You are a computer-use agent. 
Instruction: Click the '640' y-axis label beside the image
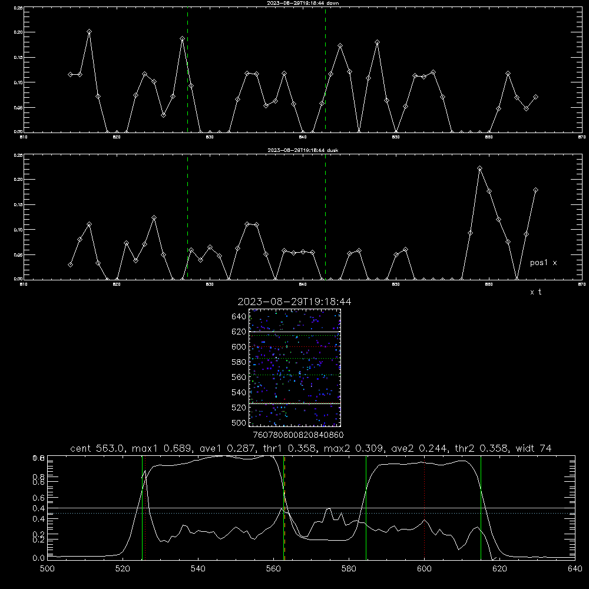(239, 317)
